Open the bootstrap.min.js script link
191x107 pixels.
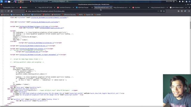click(x=33, y=46)
